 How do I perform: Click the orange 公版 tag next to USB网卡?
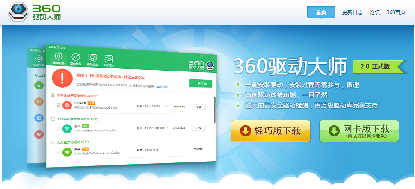[91, 103]
